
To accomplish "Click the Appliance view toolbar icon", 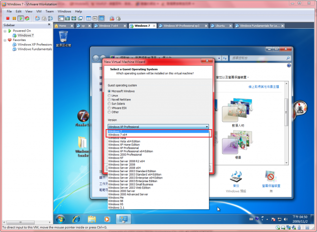I will point(95,19).
